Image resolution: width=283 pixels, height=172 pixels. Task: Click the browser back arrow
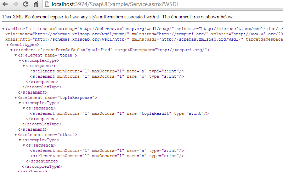5,5
